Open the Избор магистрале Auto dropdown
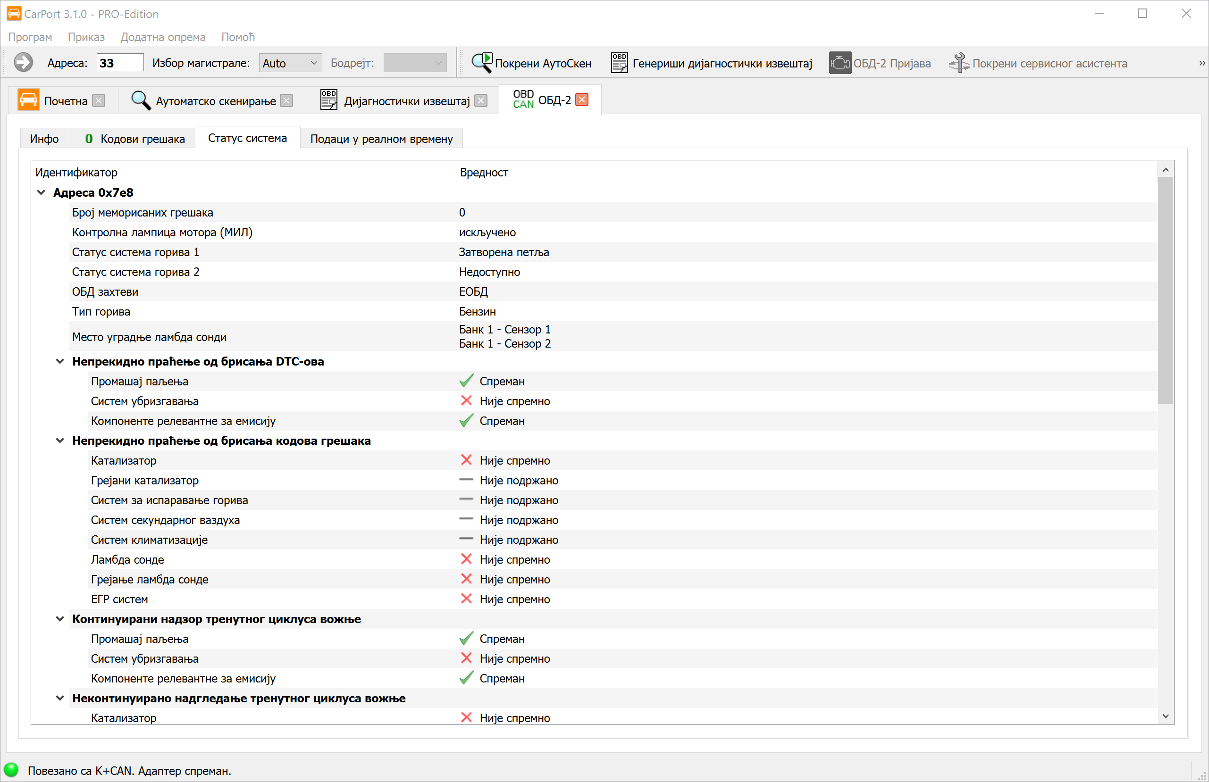Screen dimensions: 1209x782 (x=290, y=63)
